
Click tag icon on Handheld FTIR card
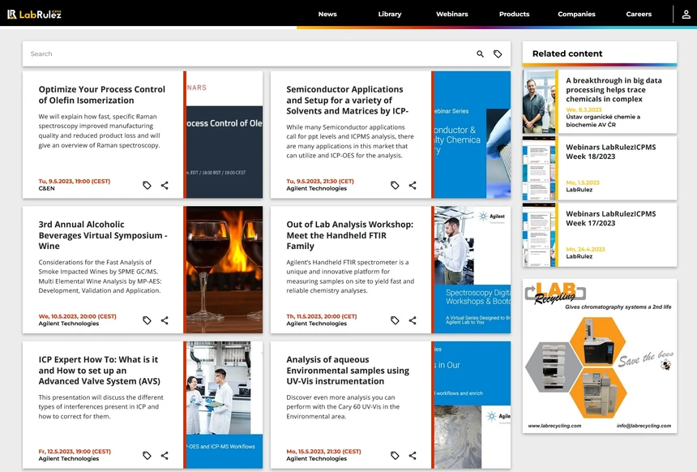pos(395,320)
